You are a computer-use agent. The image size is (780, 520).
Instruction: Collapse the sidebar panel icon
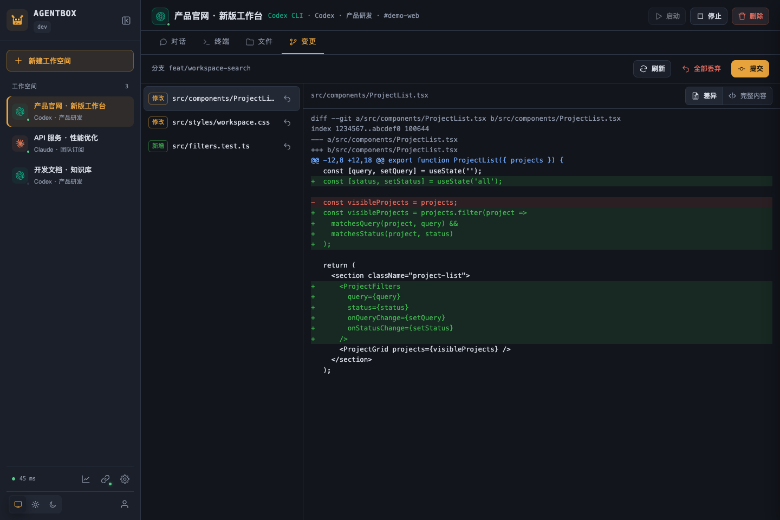pyautogui.click(x=126, y=21)
